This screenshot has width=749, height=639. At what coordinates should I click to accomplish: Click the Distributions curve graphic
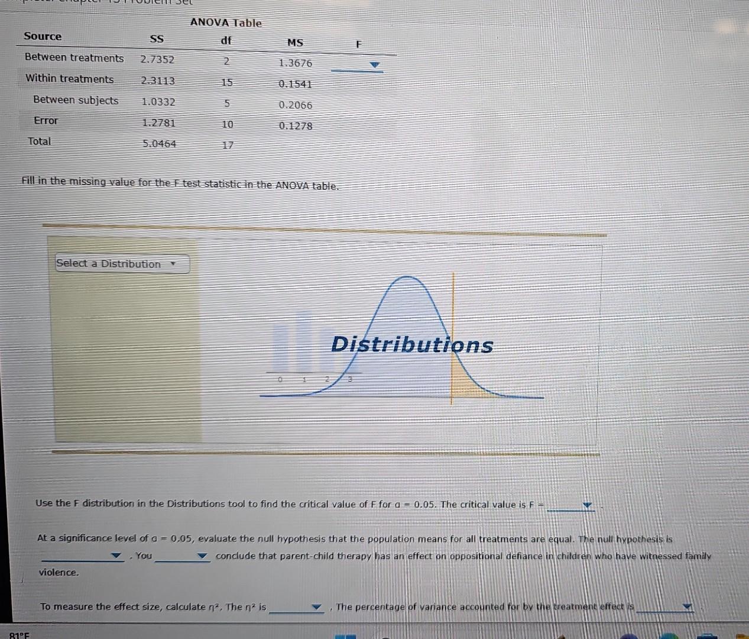click(x=402, y=338)
